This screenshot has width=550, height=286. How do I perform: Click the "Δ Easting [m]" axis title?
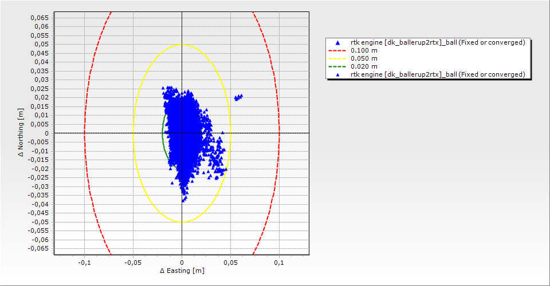coord(182,271)
